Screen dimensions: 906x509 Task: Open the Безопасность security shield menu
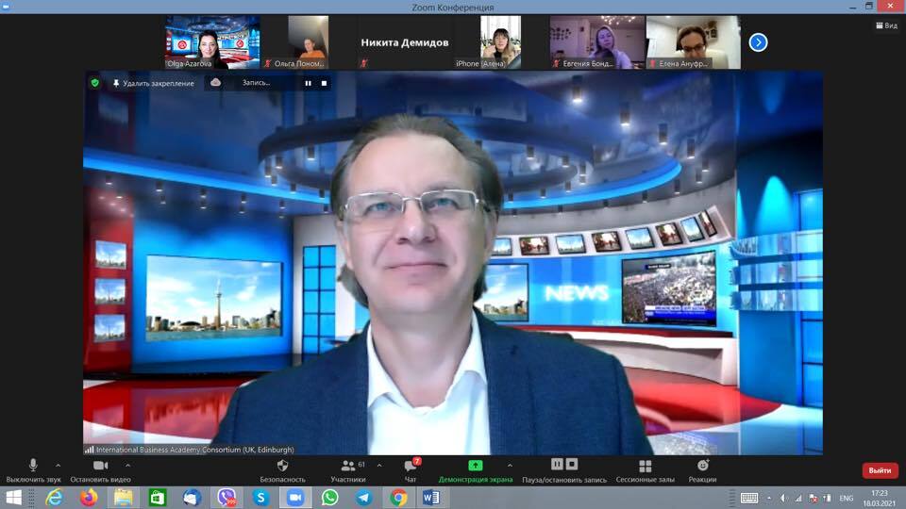pyautogui.click(x=282, y=466)
